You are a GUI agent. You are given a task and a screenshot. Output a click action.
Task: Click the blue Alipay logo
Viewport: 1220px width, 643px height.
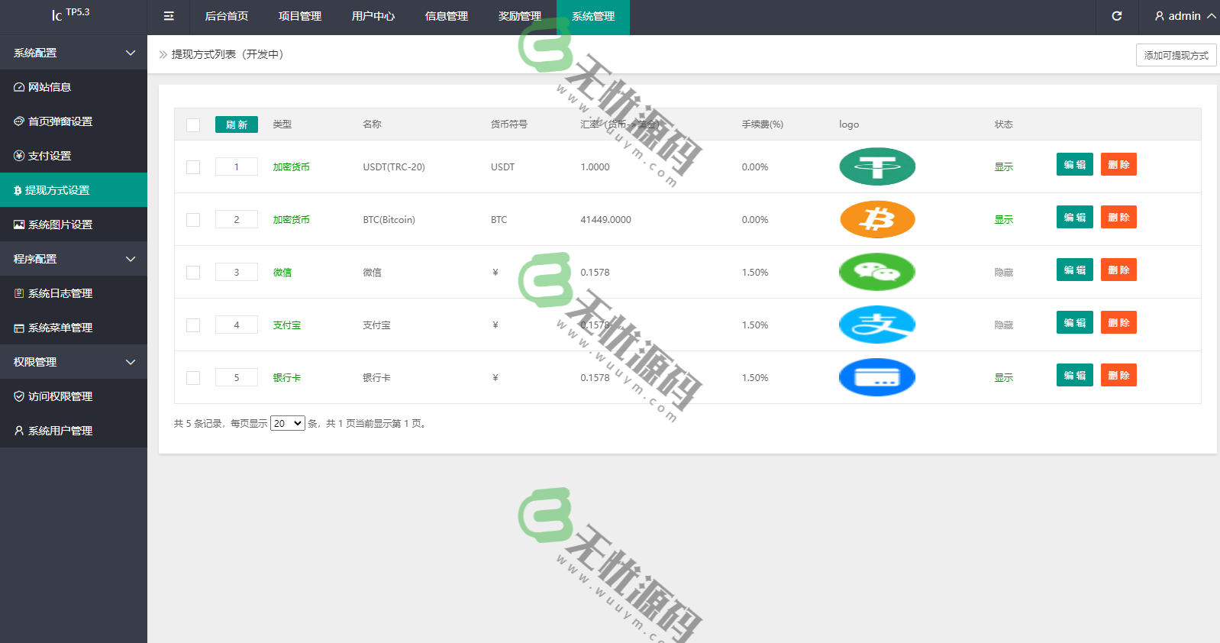(877, 325)
